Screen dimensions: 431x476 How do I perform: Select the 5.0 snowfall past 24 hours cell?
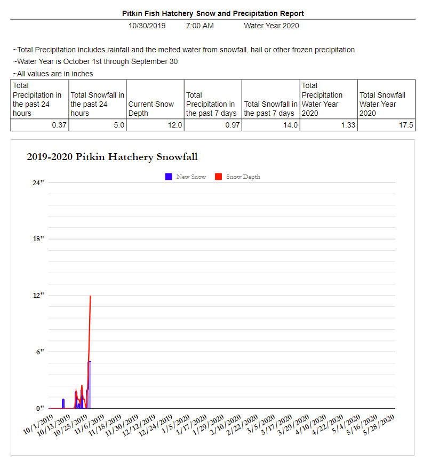click(98, 125)
